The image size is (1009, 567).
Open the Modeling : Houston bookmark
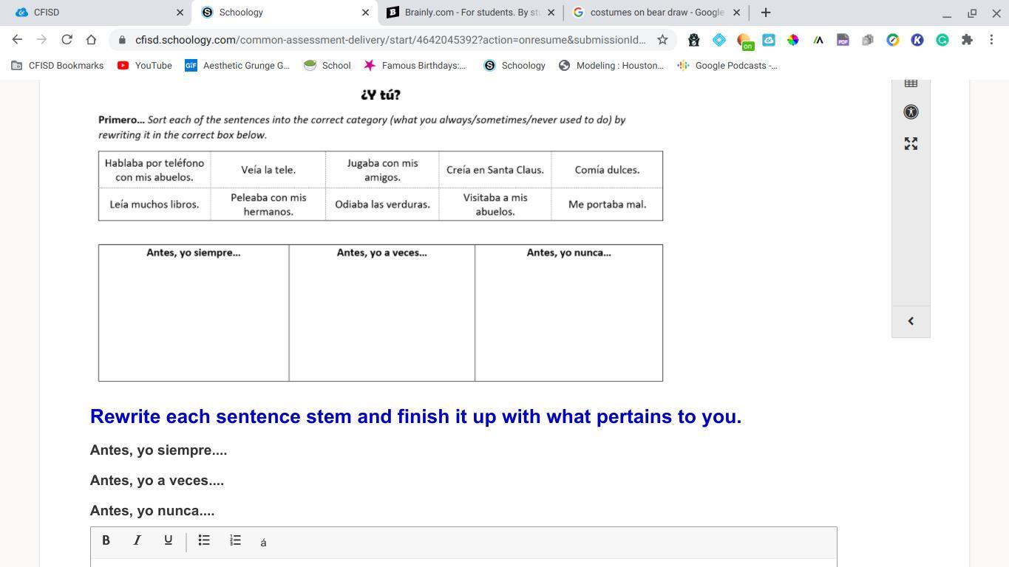coord(611,66)
